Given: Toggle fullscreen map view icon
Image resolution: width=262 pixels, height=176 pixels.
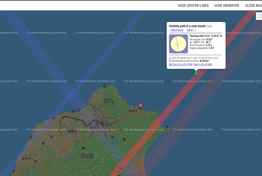Looking at the screenshot, I should (x=259, y=16).
